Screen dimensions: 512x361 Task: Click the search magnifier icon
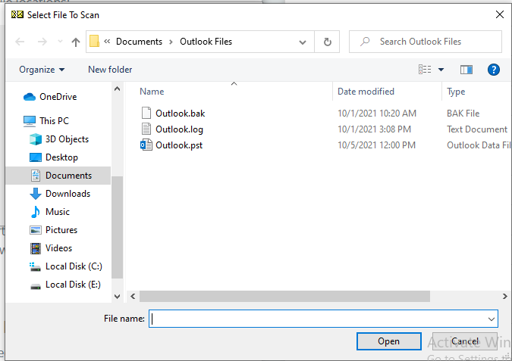click(365, 42)
